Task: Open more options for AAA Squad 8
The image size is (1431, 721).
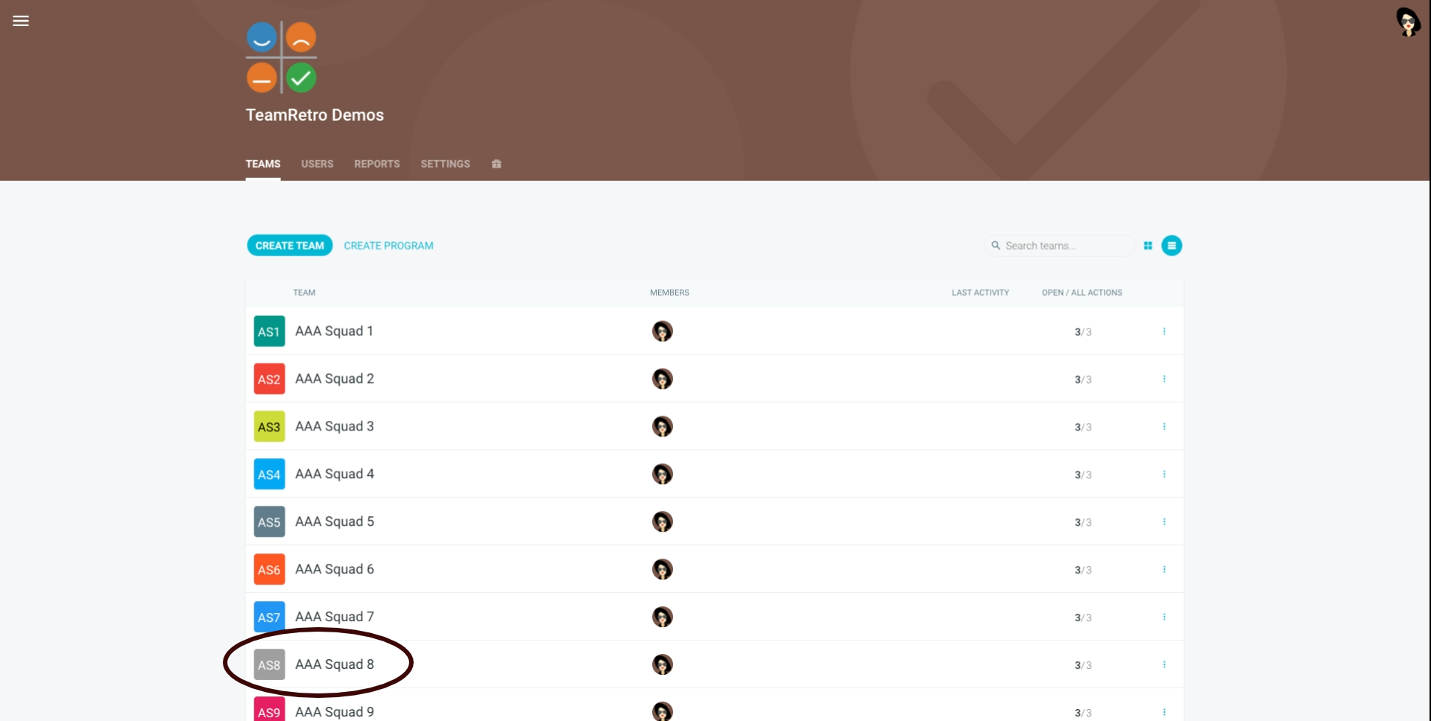Action: [x=1164, y=665]
